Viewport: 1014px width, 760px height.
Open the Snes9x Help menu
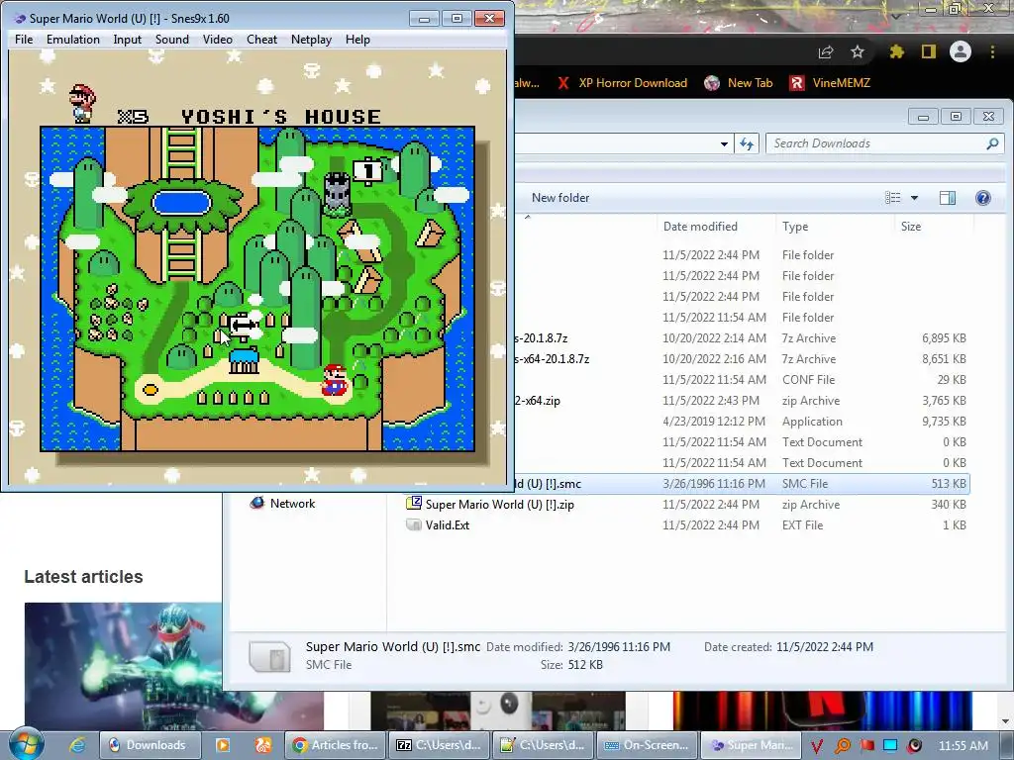(357, 40)
